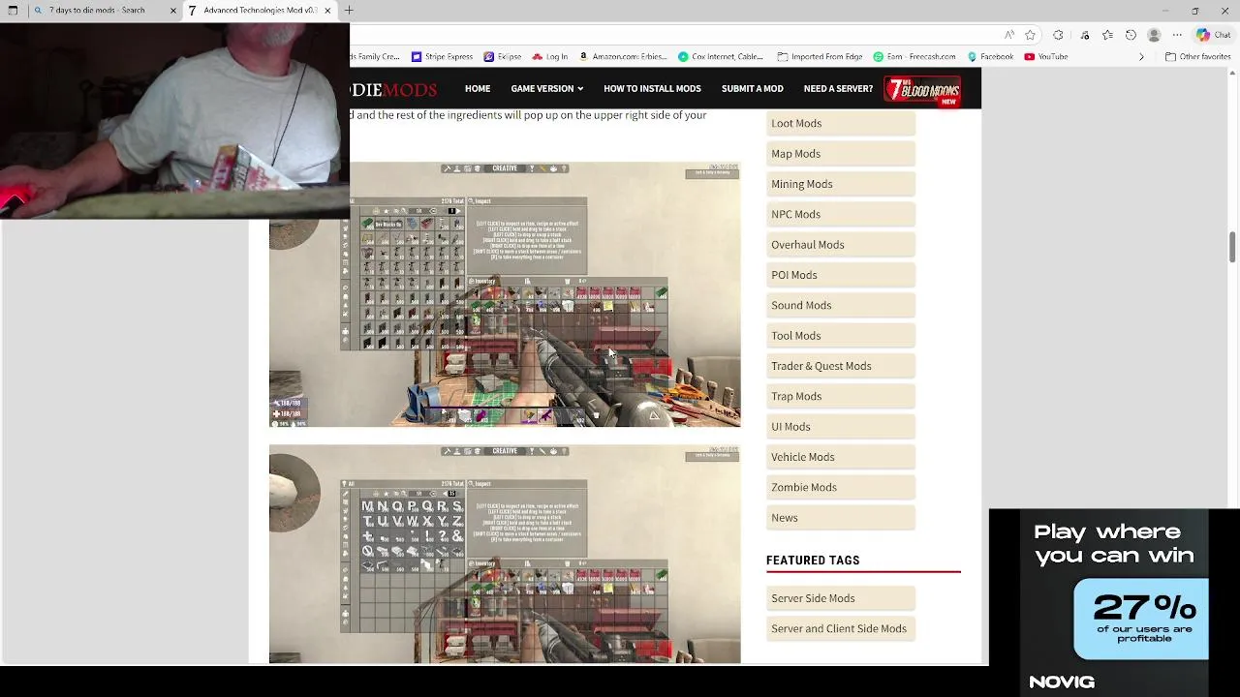Open the YouTube bookmark
The image size is (1240, 697).
pyautogui.click(x=1045, y=57)
